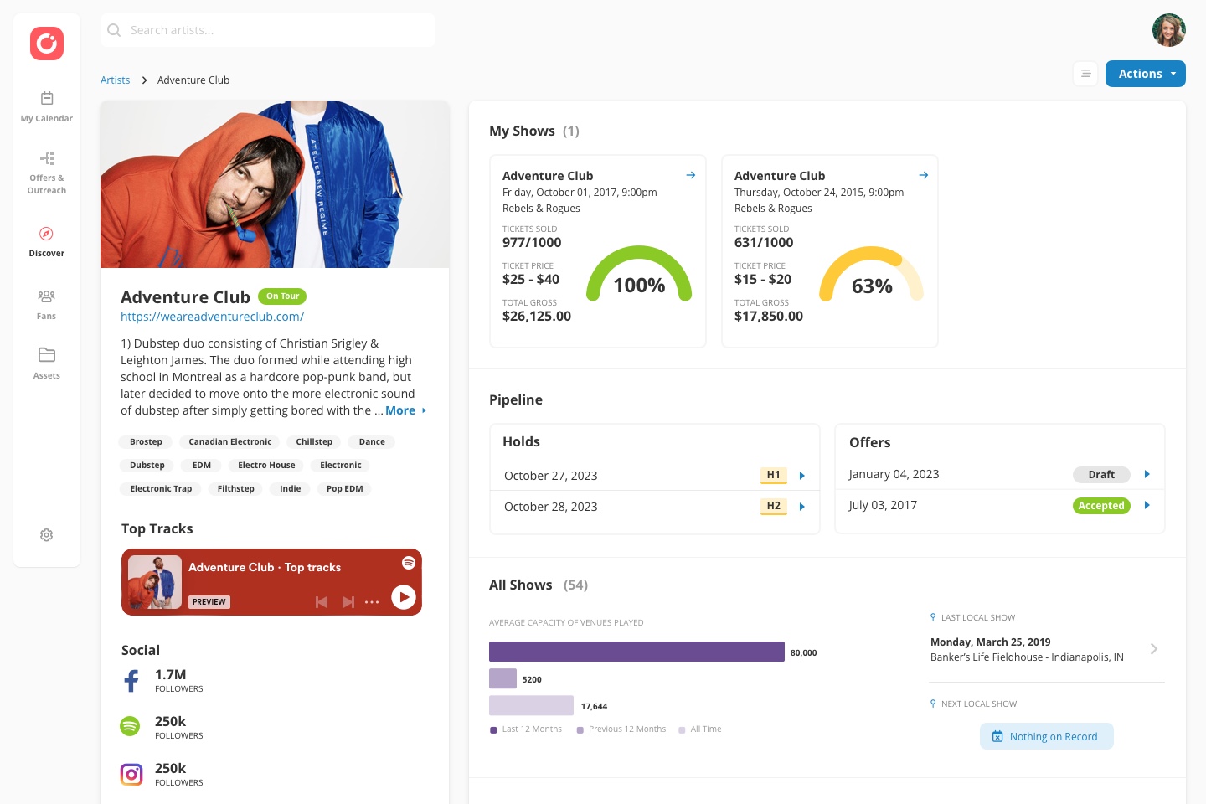Select Discover in the sidebar
This screenshot has height=804, width=1206.
tap(46, 241)
